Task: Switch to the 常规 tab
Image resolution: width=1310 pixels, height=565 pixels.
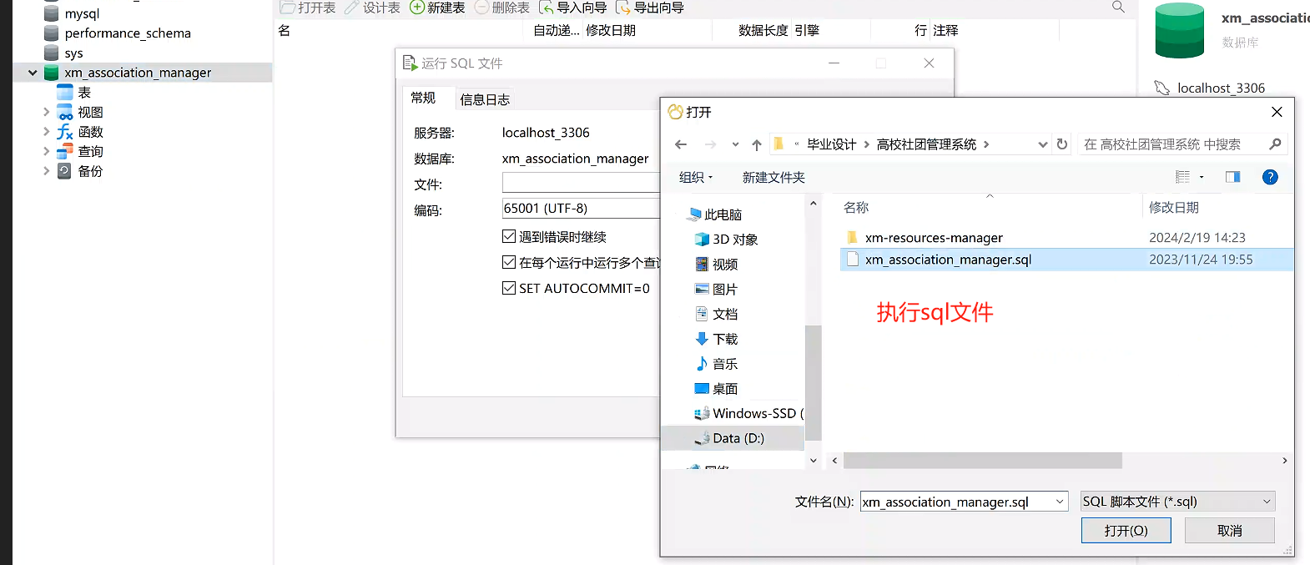Action: point(424,98)
